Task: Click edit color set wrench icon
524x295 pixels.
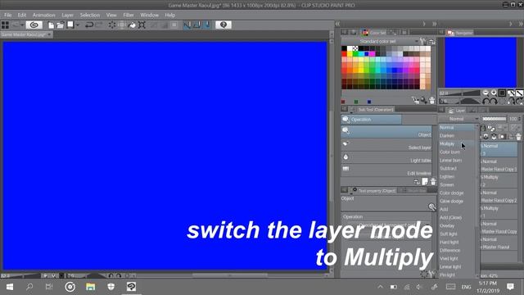Action: click(x=423, y=41)
